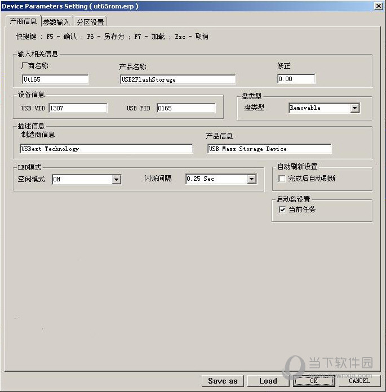Close the Device Parameters Setting dialog

click(x=379, y=6)
